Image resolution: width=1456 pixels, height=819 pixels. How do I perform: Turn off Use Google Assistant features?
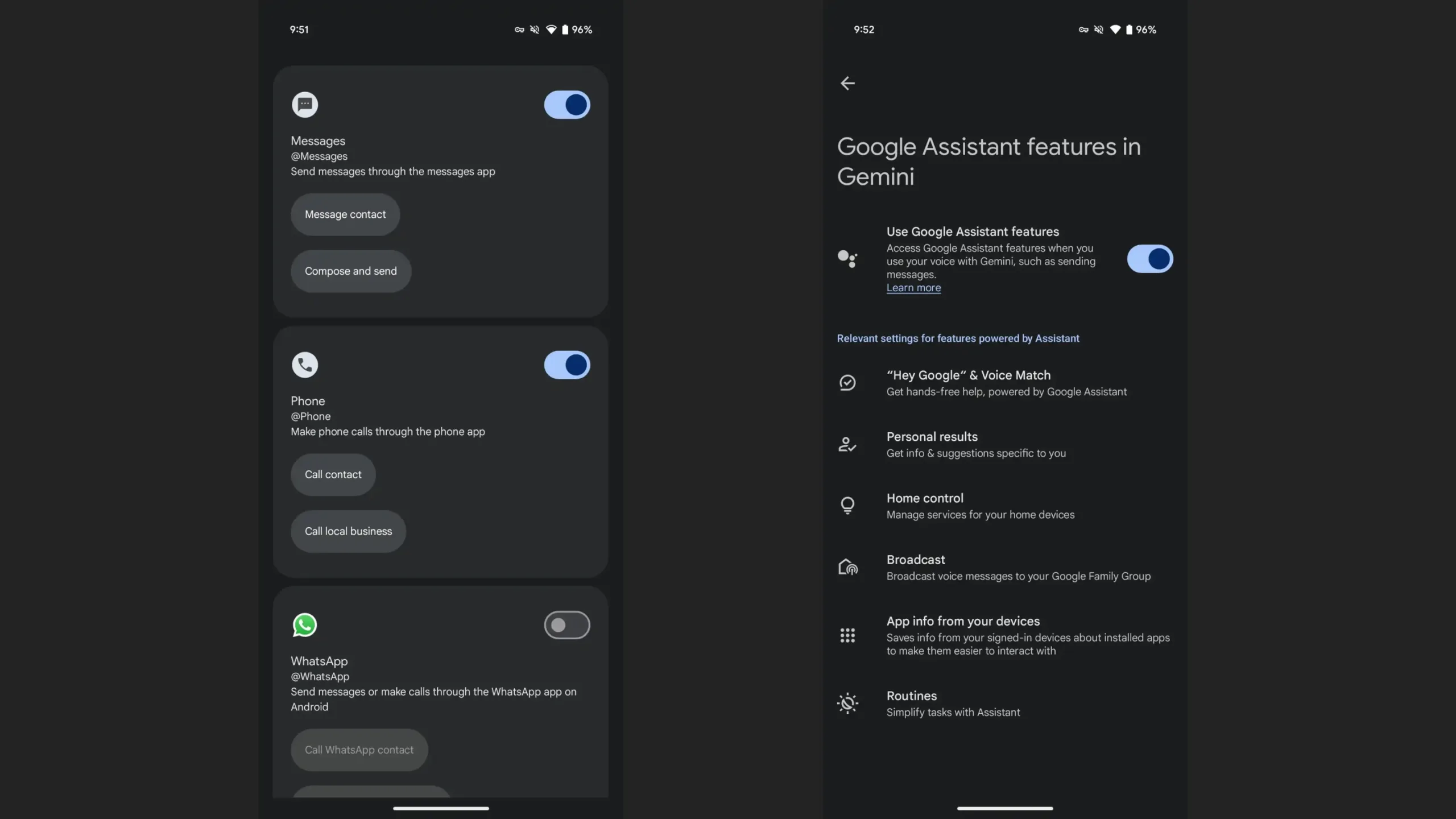(x=1150, y=259)
